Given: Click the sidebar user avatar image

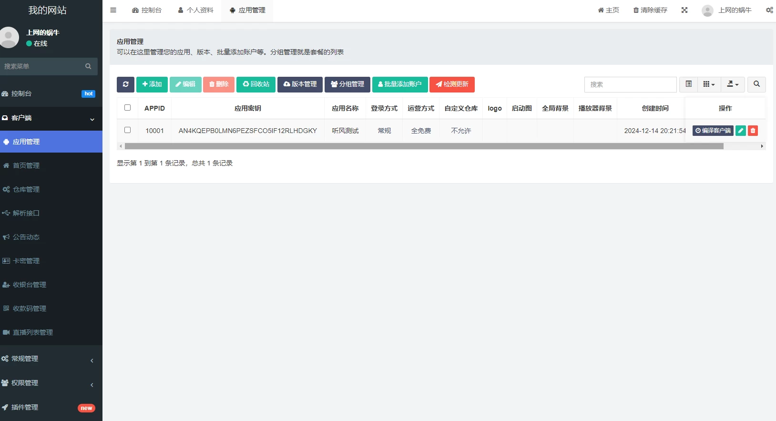Looking at the screenshot, I should [x=9, y=38].
